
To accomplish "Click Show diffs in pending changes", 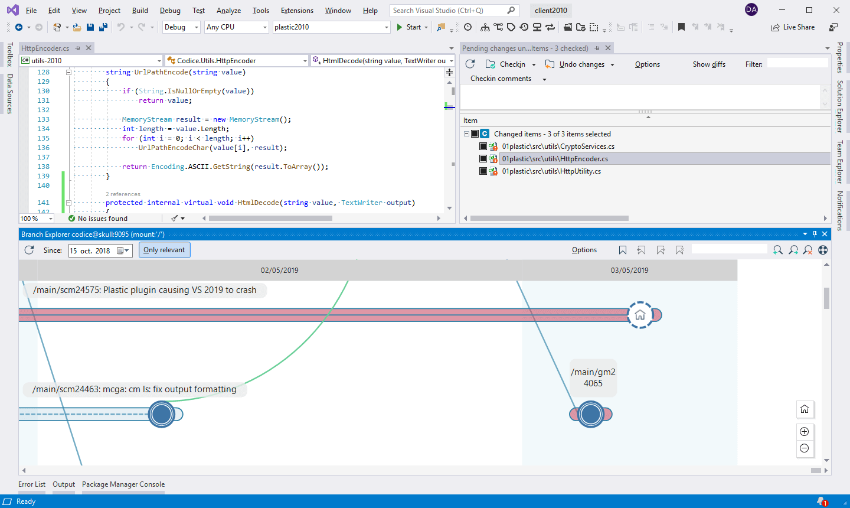I will (709, 64).
